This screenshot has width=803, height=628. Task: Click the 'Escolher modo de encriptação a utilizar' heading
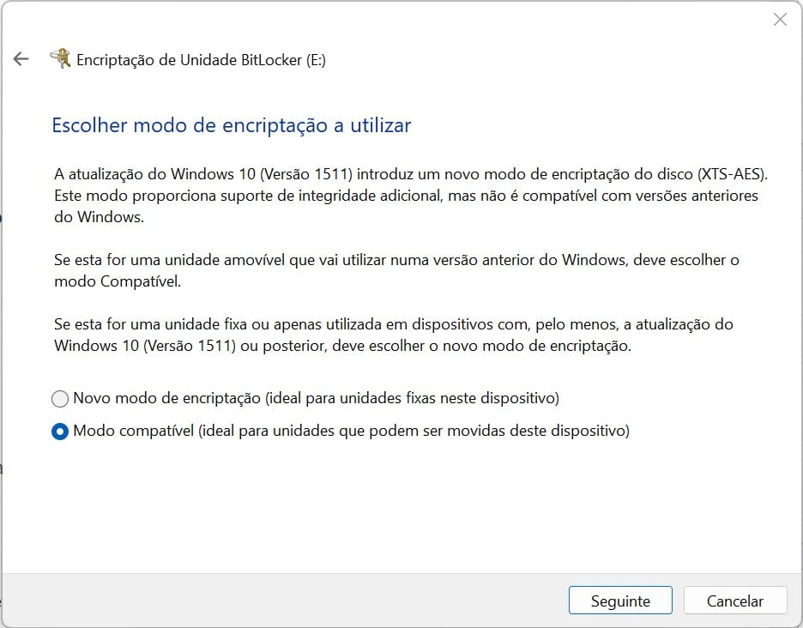pos(232,125)
